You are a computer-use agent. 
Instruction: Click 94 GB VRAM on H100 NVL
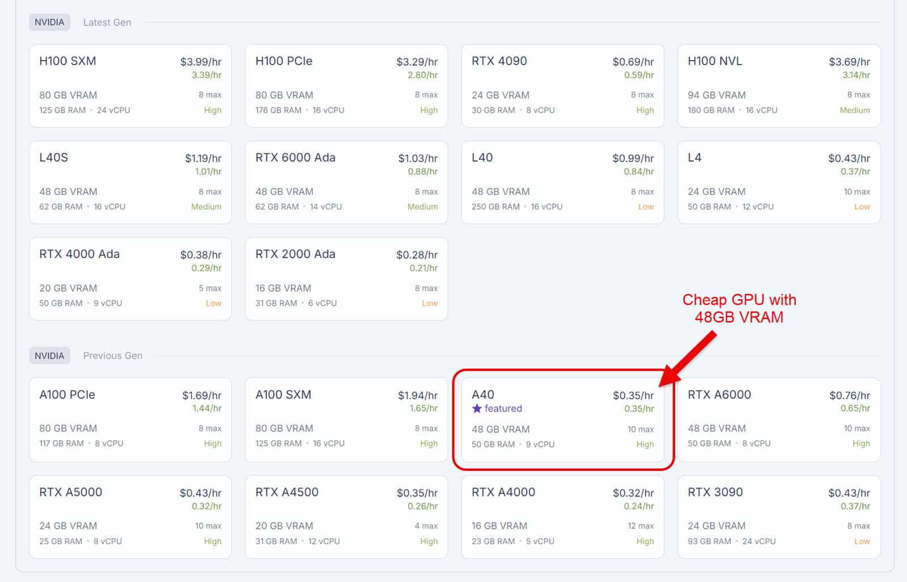717,95
